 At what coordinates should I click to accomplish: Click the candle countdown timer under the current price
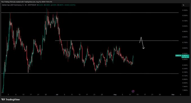tap(185, 57)
